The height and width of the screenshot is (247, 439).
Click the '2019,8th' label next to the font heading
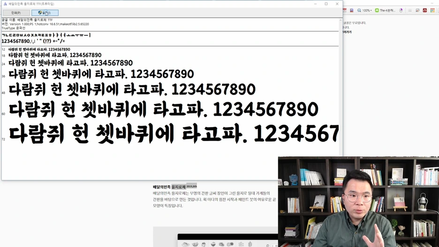point(192,186)
